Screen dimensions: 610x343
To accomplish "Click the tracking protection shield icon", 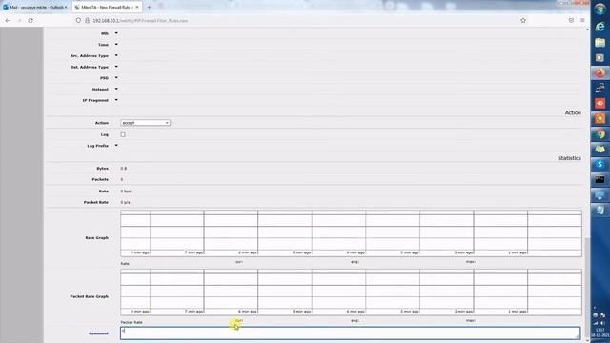I will click(78, 20).
